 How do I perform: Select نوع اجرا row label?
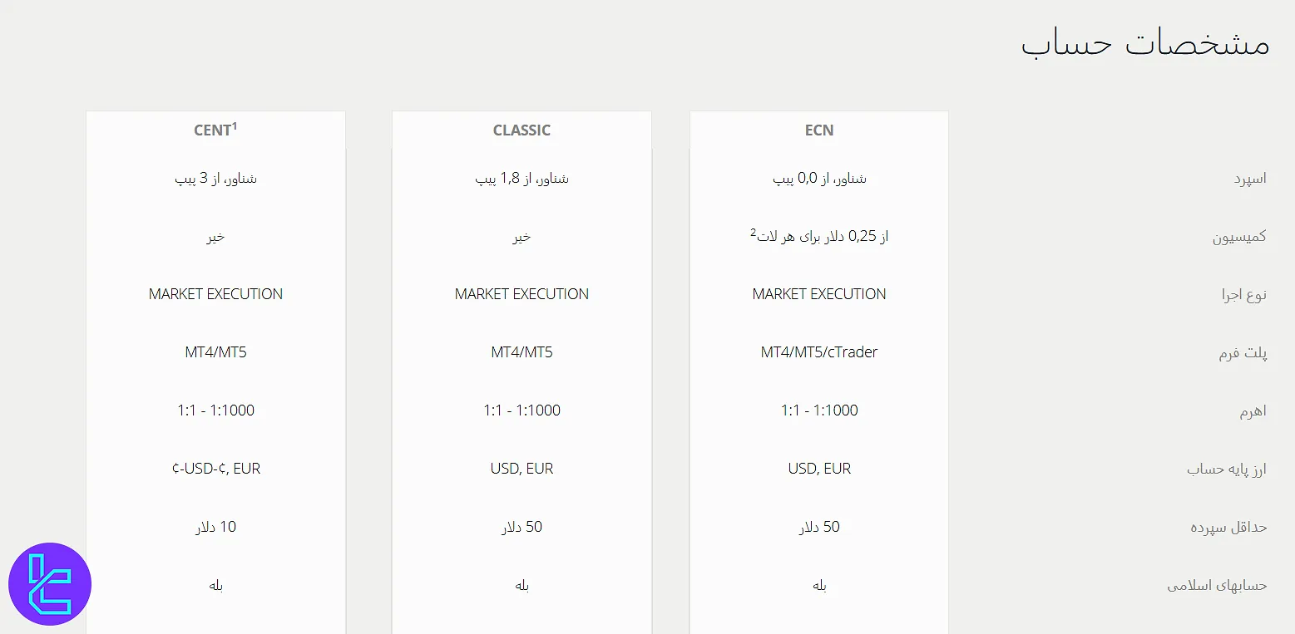coord(1244,294)
